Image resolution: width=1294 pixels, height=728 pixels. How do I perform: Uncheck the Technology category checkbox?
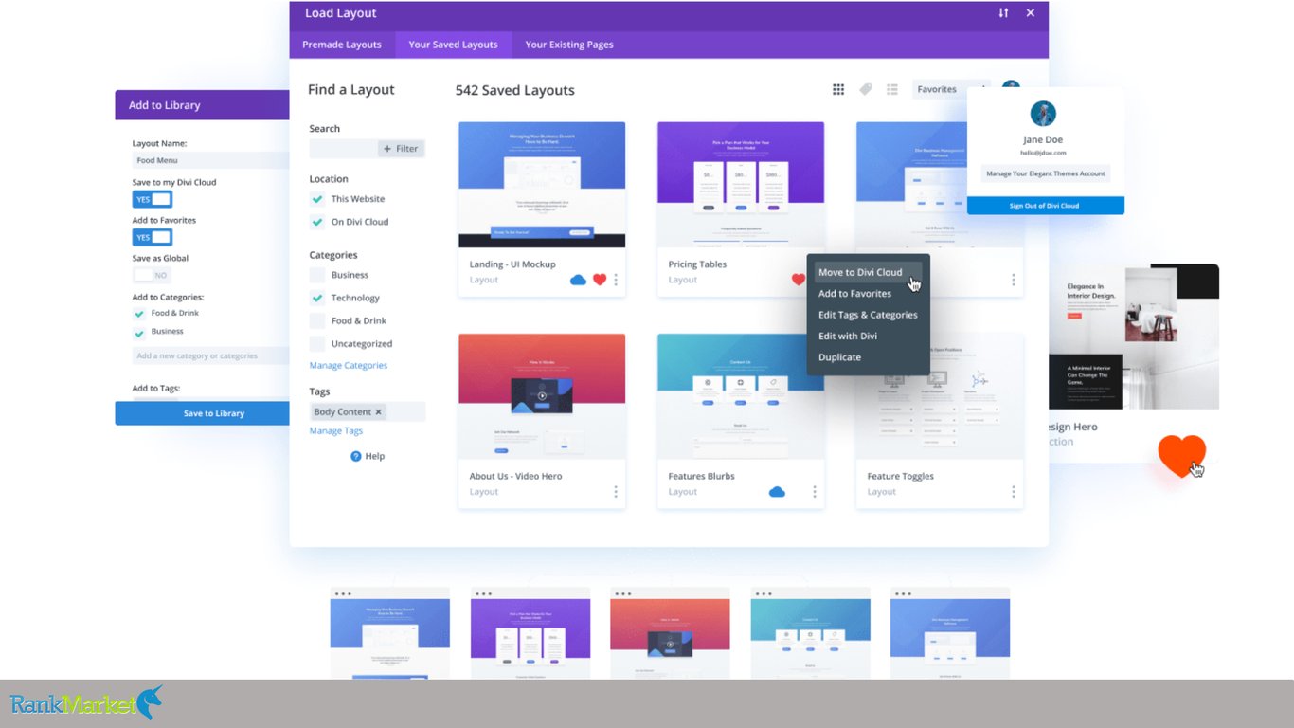(317, 298)
